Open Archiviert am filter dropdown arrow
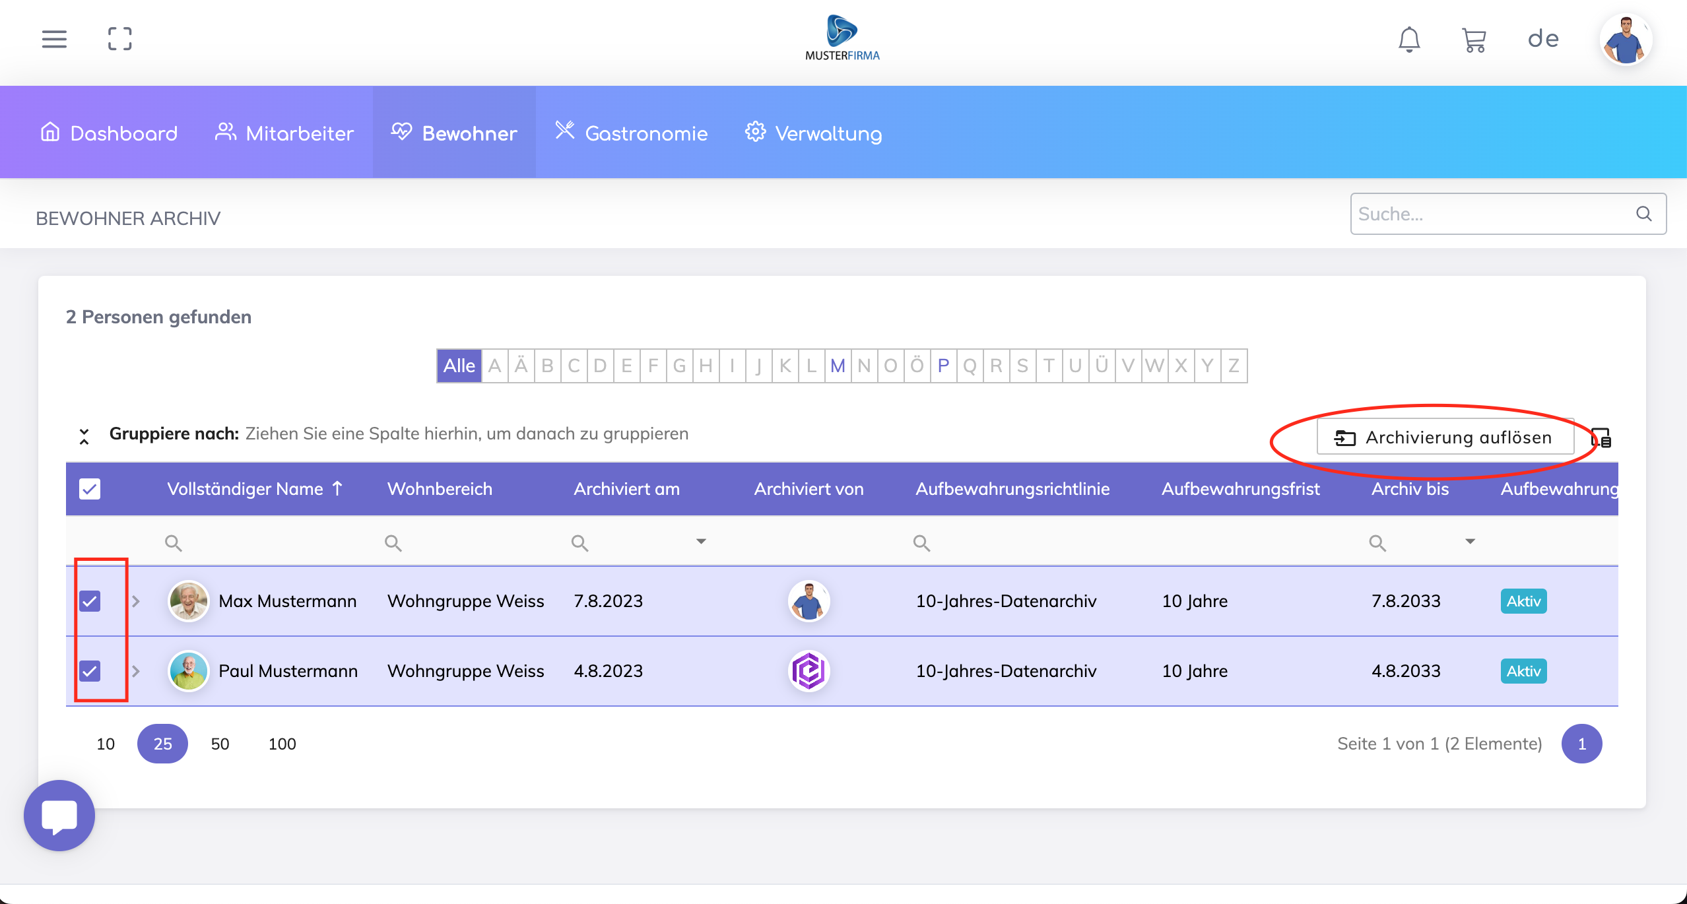This screenshot has width=1687, height=904. [x=701, y=542]
